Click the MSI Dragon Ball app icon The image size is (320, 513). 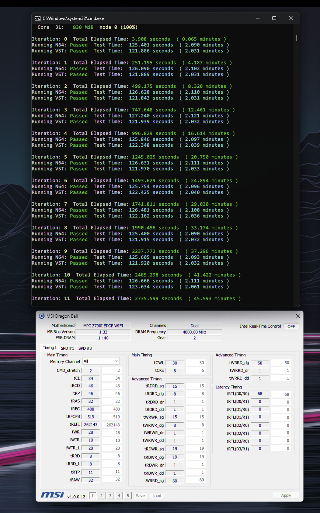pyautogui.click(x=42, y=316)
